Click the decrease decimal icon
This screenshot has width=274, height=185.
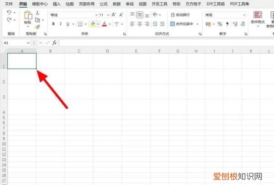click(243, 24)
